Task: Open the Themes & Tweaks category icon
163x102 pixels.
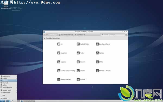Action: pos(97,71)
